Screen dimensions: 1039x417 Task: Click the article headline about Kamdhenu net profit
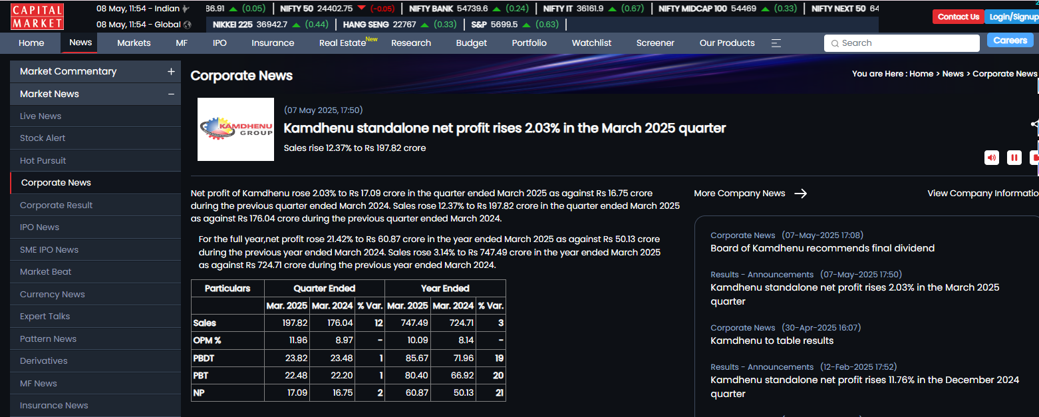(x=505, y=128)
